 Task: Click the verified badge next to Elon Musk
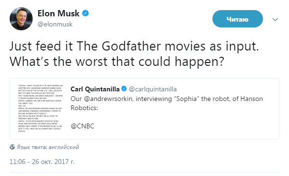(85, 13)
